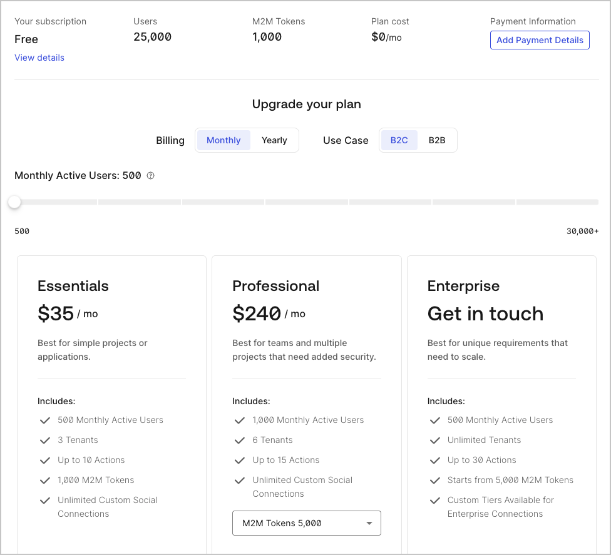Open View details for your subscription
Image resolution: width=611 pixels, height=555 pixels.
click(39, 58)
